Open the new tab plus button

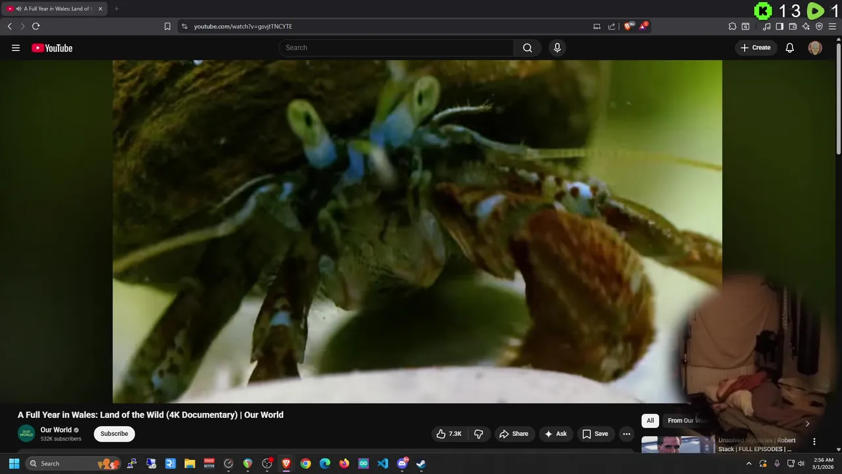(x=116, y=9)
